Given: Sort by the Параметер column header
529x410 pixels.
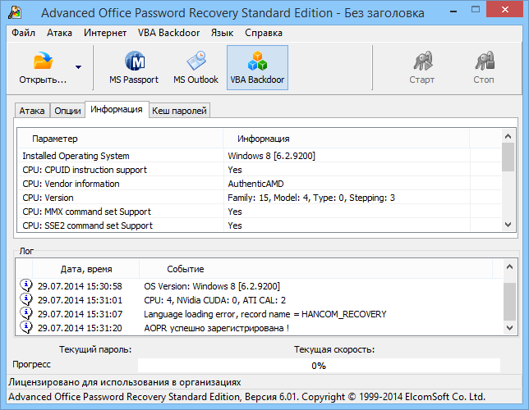Looking at the screenshot, I should (x=120, y=139).
